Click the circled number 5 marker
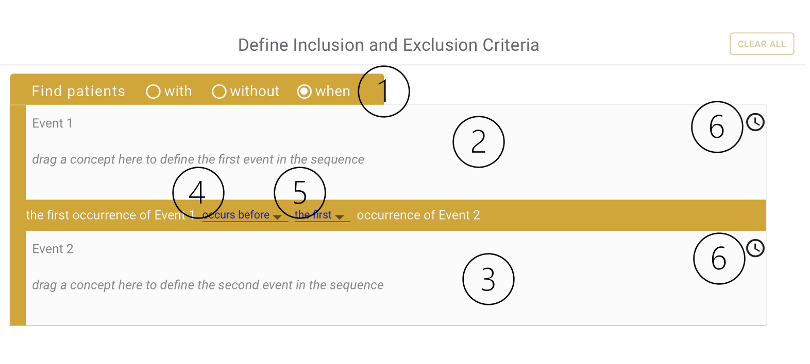Screen dimensions: 810x364 [300, 193]
